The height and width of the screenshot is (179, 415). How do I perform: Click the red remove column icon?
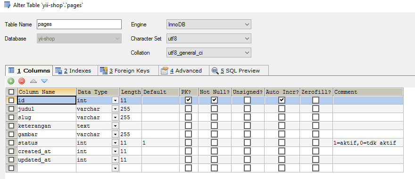pyautogui.click(x=22, y=81)
